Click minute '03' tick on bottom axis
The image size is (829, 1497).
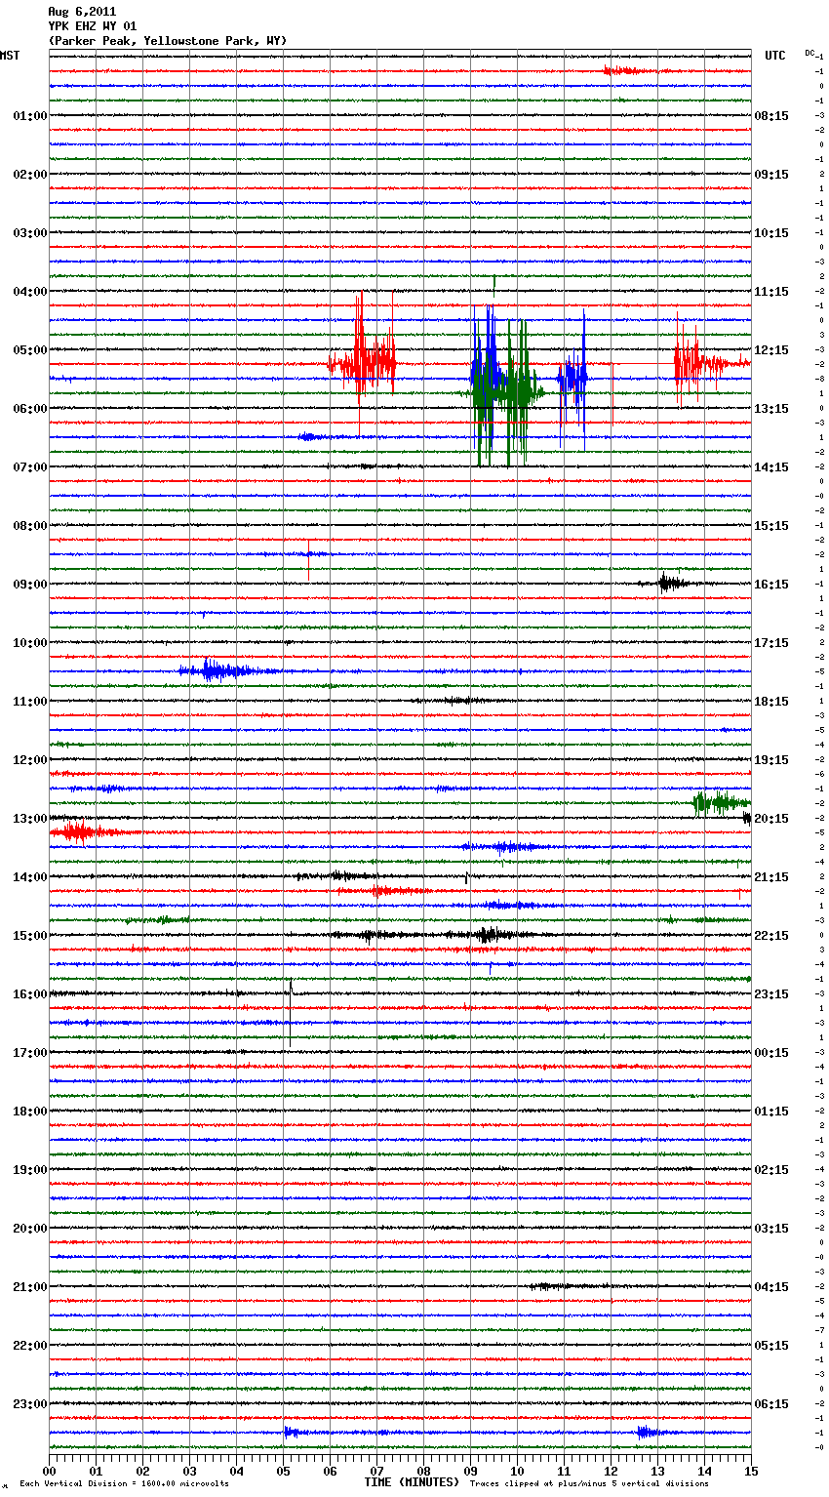(189, 1471)
